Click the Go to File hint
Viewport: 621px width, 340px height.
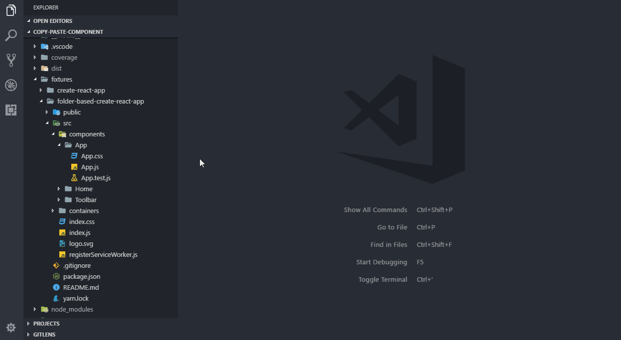tap(392, 227)
